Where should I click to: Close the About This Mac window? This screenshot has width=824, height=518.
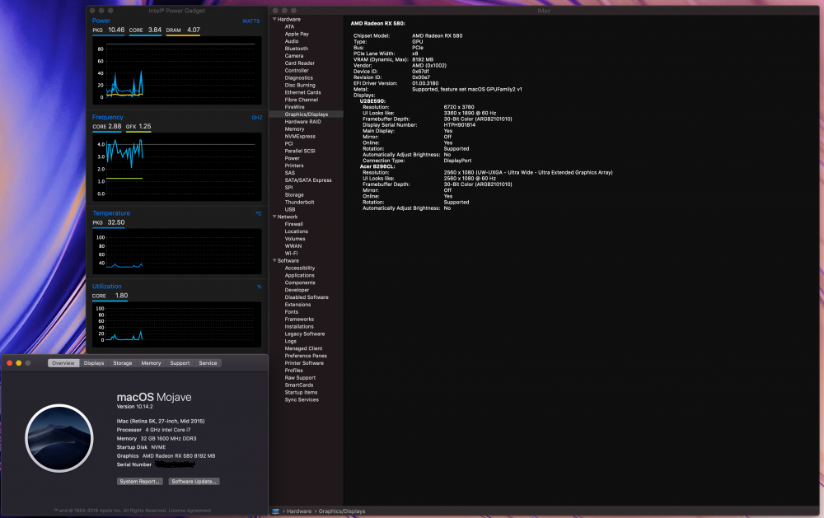coord(9,363)
